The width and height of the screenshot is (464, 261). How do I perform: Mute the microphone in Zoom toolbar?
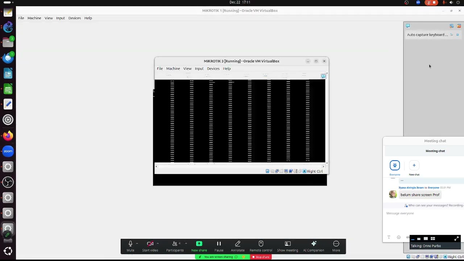[130, 246]
